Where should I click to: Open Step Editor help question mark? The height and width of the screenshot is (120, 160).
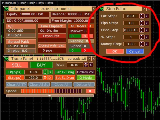coord(144,9)
